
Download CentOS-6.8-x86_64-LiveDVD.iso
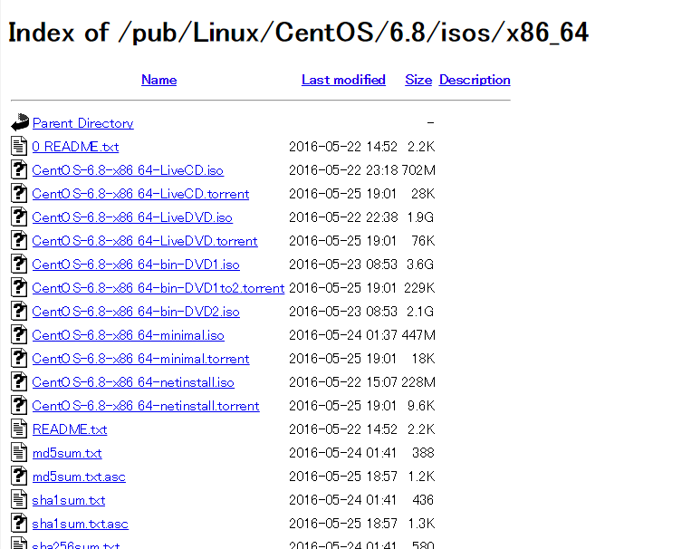click(x=132, y=217)
